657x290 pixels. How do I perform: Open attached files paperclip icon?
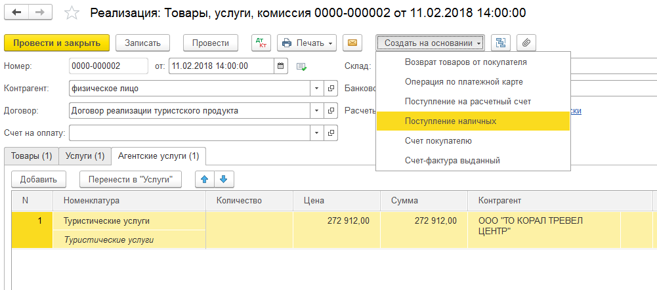pos(527,43)
